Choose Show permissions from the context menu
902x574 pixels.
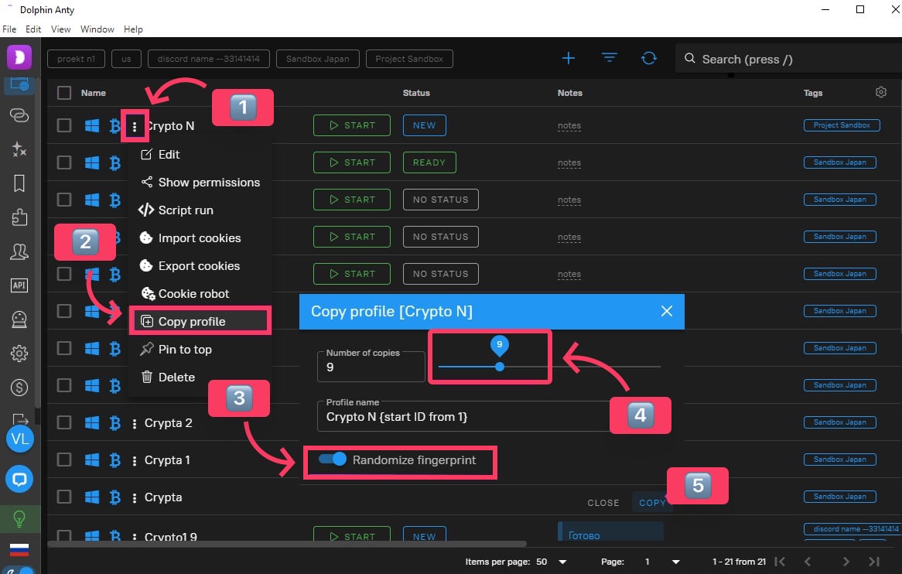click(200, 183)
